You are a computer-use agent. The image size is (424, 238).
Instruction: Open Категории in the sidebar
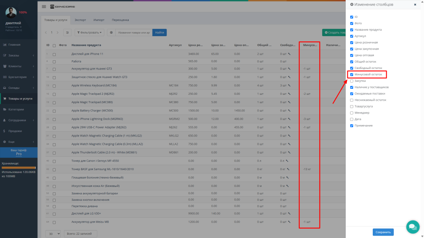click(16, 109)
